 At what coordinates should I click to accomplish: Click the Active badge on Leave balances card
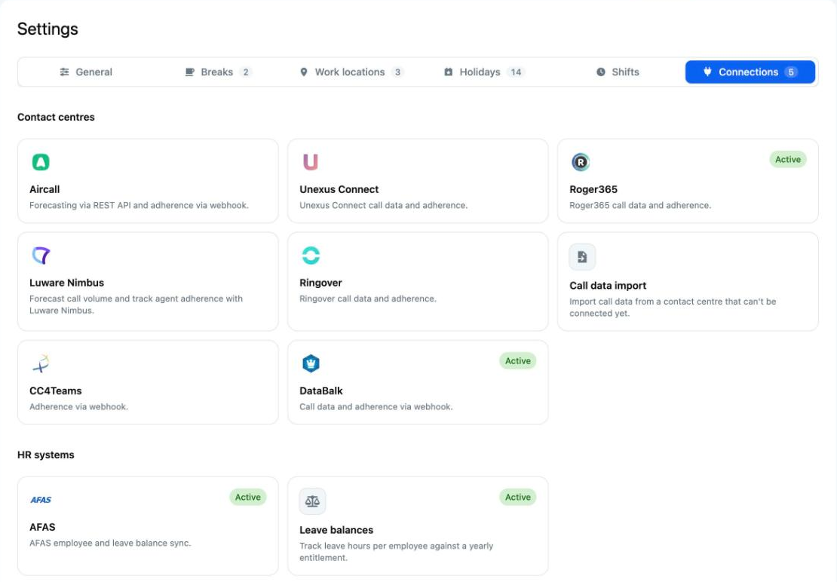tap(518, 497)
